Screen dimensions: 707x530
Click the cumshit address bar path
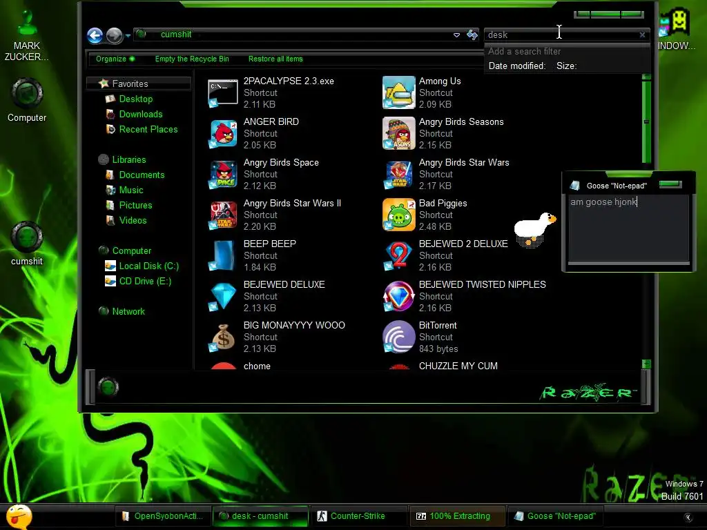[176, 35]
